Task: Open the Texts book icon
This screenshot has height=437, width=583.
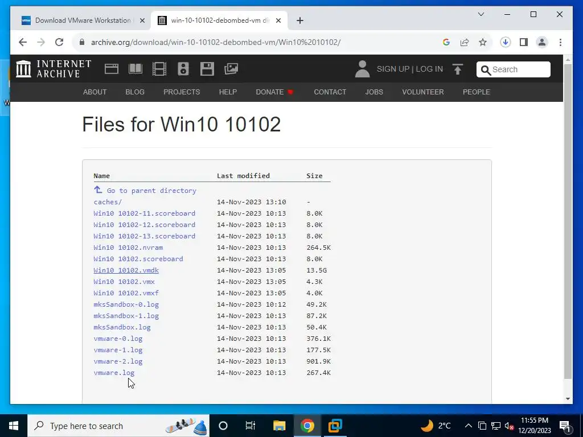Action: 136,69
